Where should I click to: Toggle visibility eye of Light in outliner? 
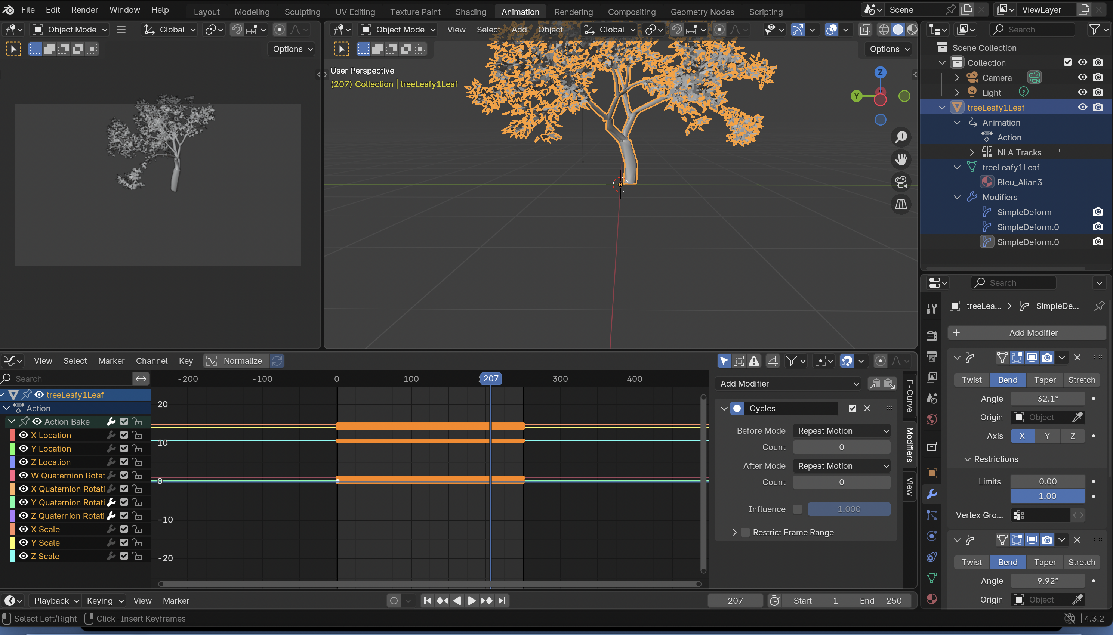point(1082,92)
